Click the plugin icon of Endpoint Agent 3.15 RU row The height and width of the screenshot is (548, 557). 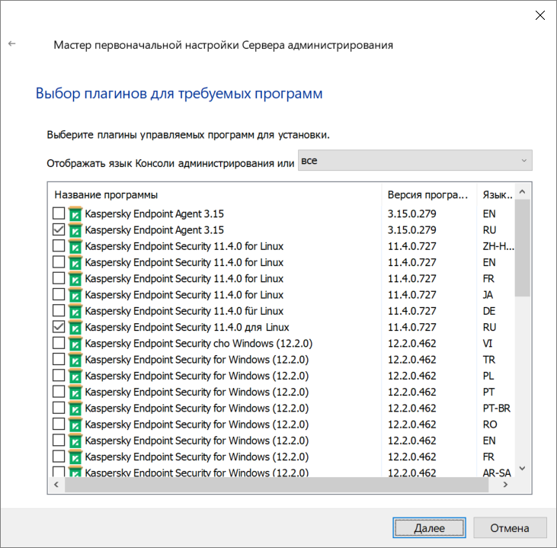tap(75, 230)
